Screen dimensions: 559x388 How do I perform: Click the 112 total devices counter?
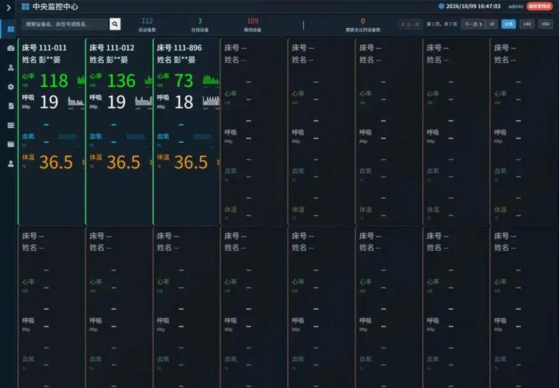click(147, 25)
